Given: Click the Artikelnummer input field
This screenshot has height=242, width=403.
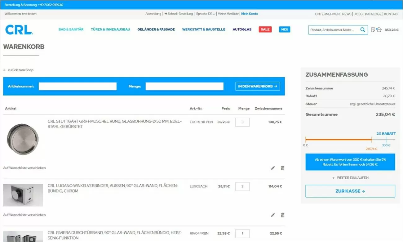Looking at the screenshot, I should click(77, 86).
